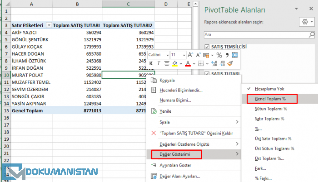The width and height of the screenshot is (318, 182).
Task: Select column A header
Action: pyautogui.click(x=31, y=4)
